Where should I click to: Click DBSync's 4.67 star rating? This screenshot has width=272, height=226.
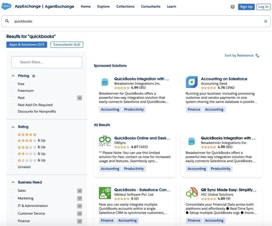pyautogui.click(x=131, y=147)
